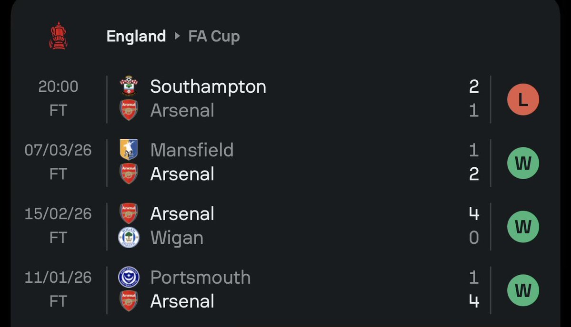The height and width of the screenshot is (327, 571).
Task: Click the W badge for Wigan match
Action: [523, 227]
